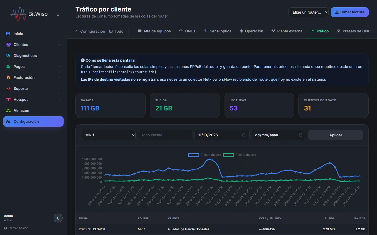Switch to Señal óptica tab
This screenshot has height=235, width=377.
tap(218, 31)
